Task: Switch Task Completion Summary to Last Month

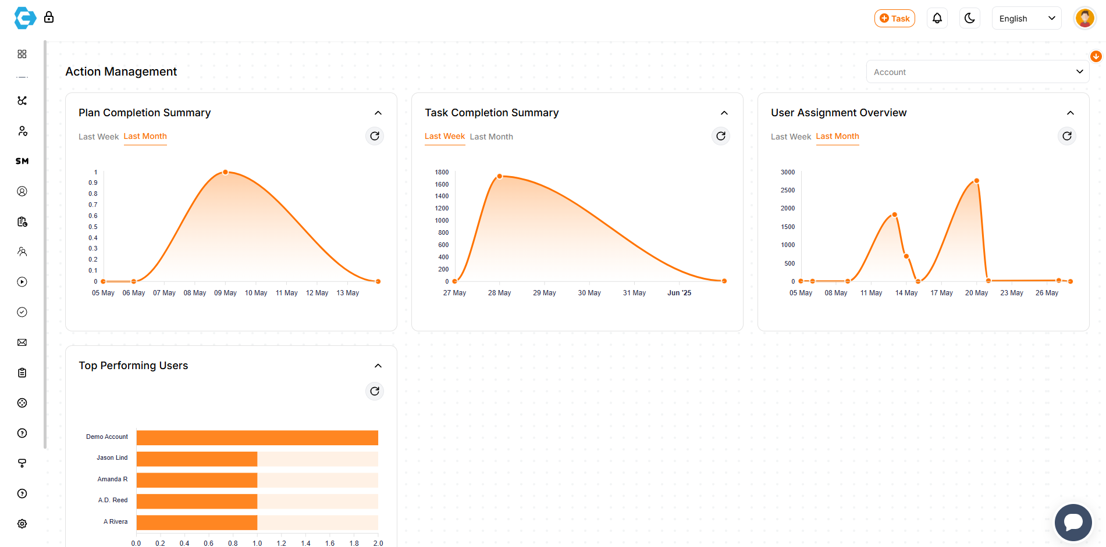Action: click(x=491, y=137)
